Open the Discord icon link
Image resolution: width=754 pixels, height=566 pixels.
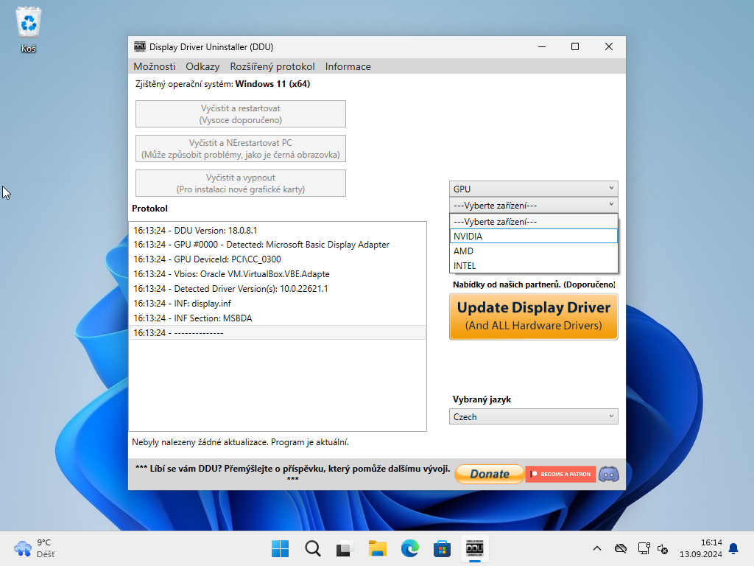pos(608,474)
